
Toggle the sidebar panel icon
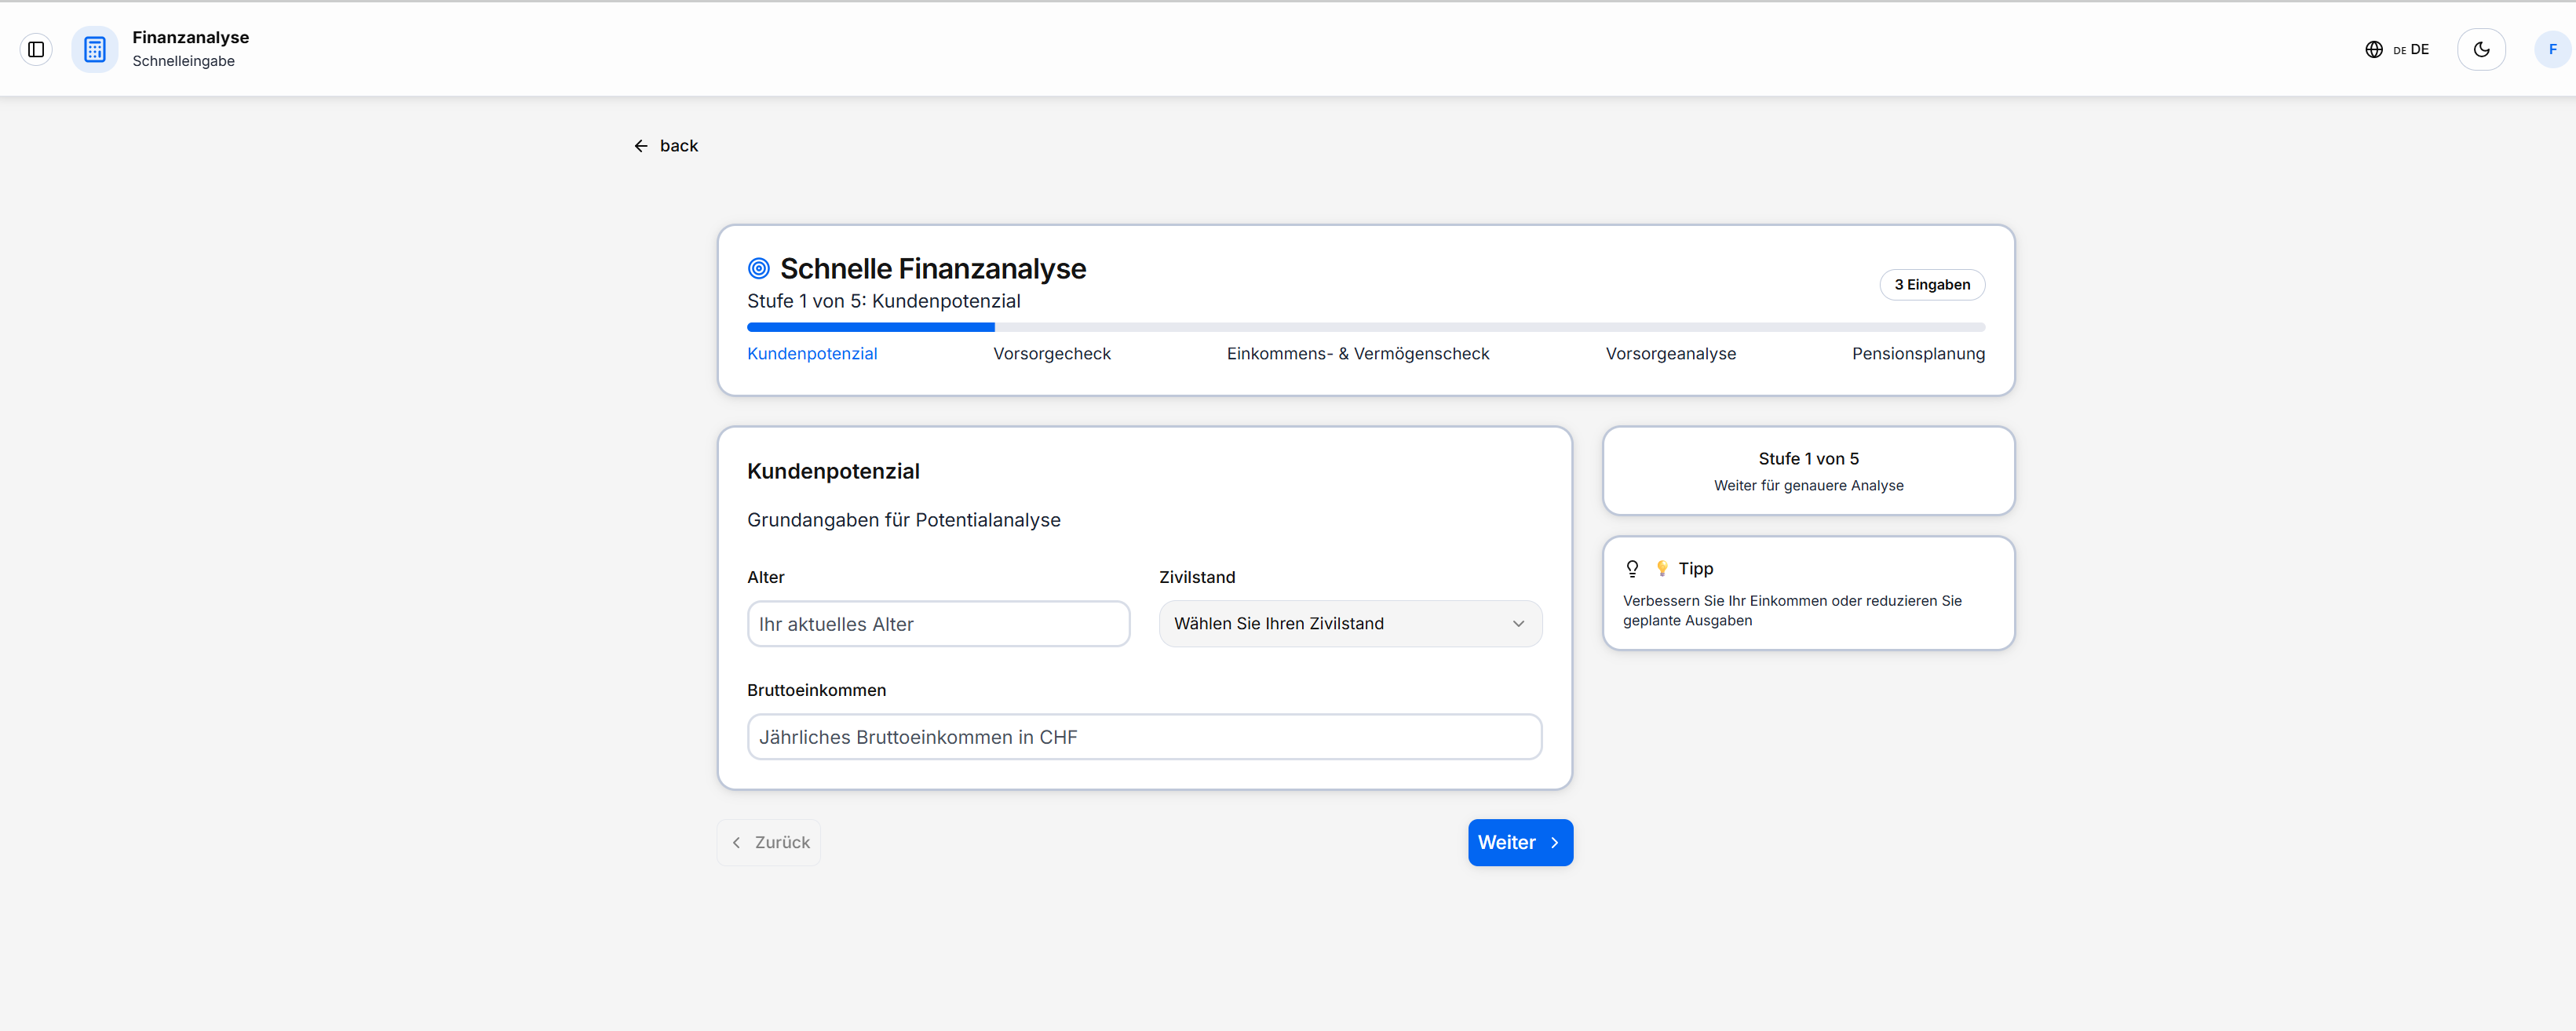(x=36, y=49)
